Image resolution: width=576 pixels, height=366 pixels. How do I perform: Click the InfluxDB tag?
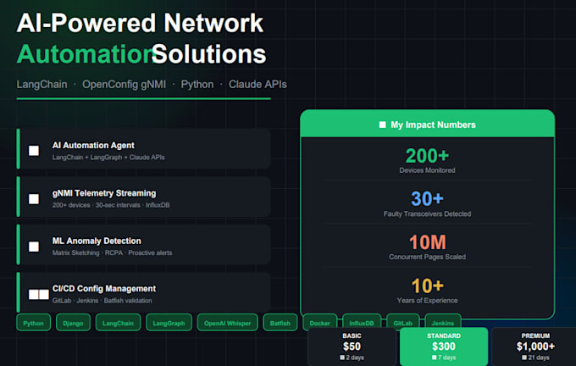click(362, 323)
